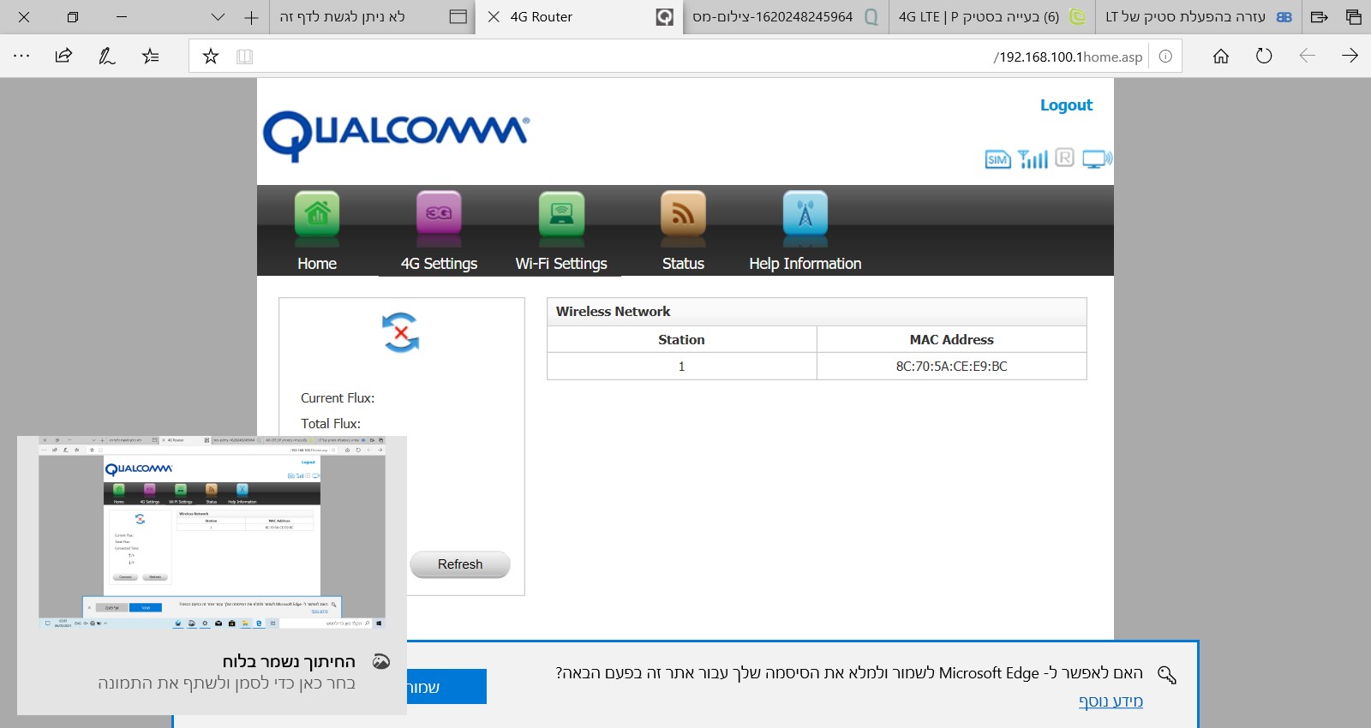The image size is (1371, 728).
Task: Reload the page with the browser refresh icon
Action: point(1264,56)
